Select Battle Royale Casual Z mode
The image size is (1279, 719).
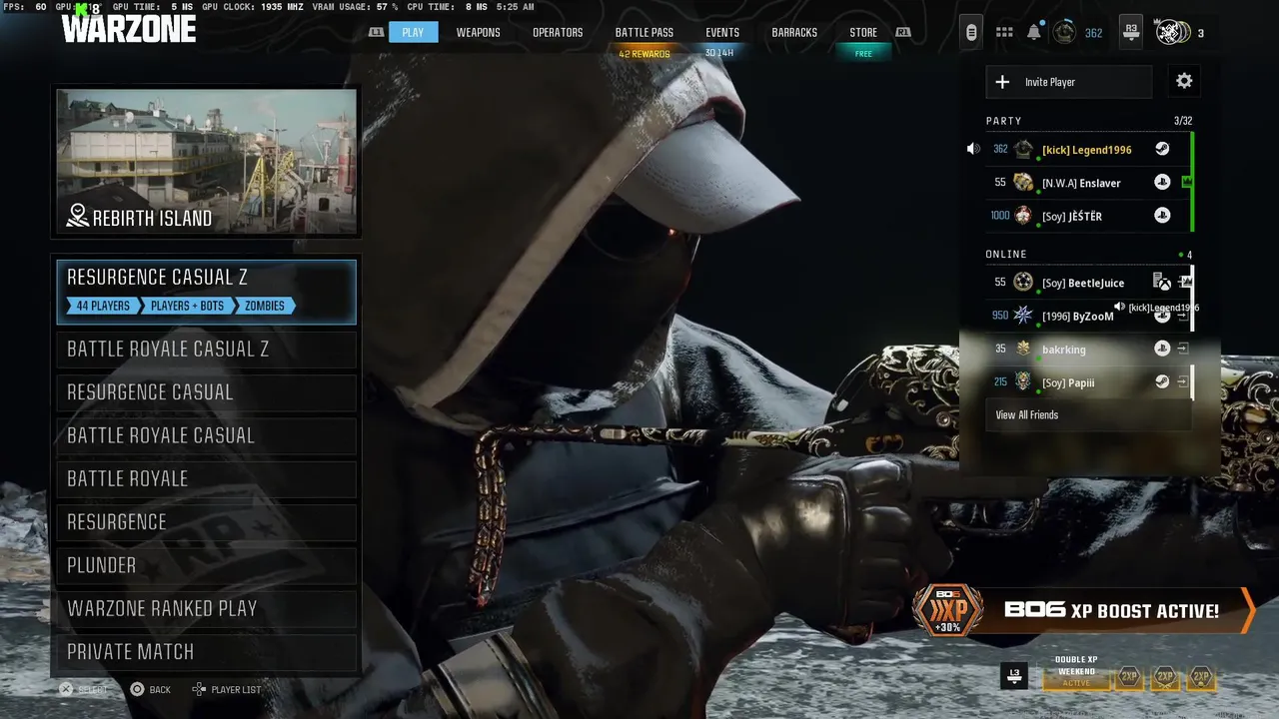[x=207, y=350]
